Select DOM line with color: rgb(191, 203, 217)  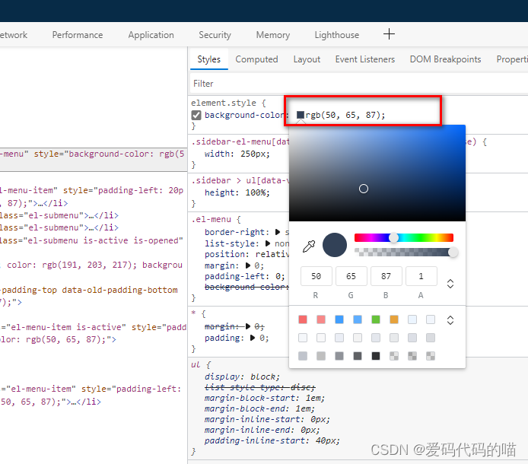(91, 265)
